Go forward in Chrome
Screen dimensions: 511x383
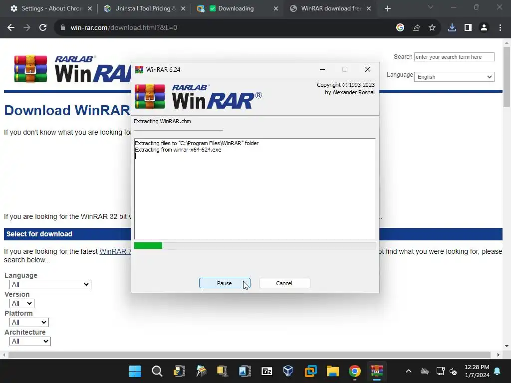tap(27, 28)
